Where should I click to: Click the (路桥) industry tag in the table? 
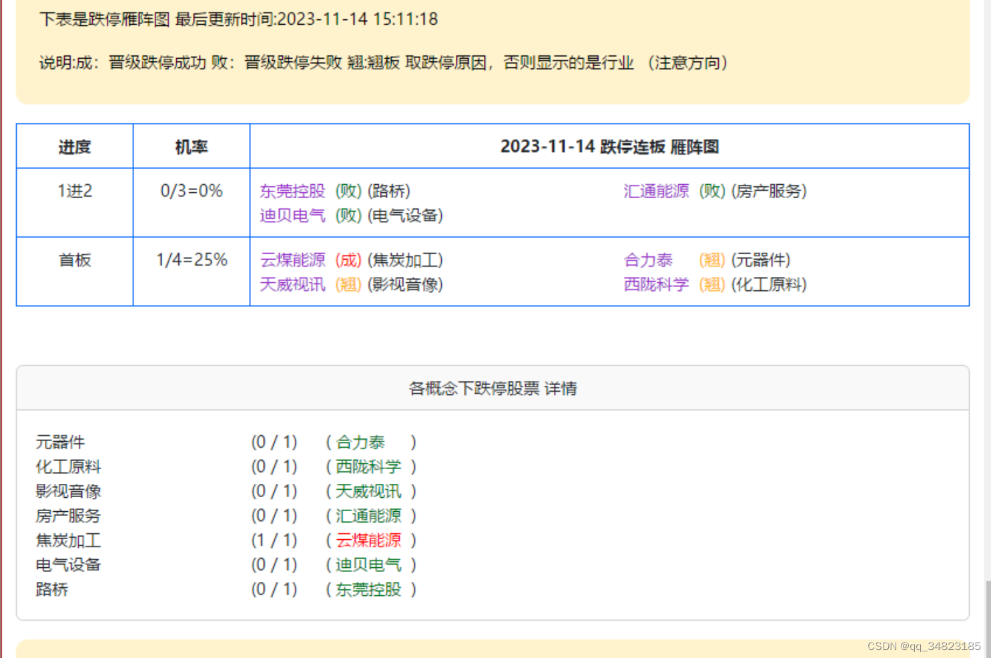coord(389,192)
